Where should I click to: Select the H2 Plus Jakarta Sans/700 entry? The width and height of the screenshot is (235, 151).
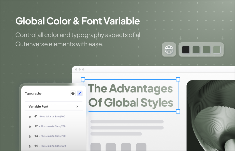tap(50, 126)
